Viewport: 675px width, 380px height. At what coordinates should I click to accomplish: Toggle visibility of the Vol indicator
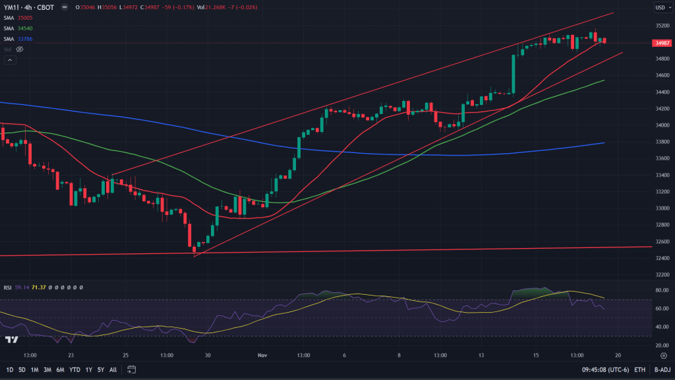point(19,49)
